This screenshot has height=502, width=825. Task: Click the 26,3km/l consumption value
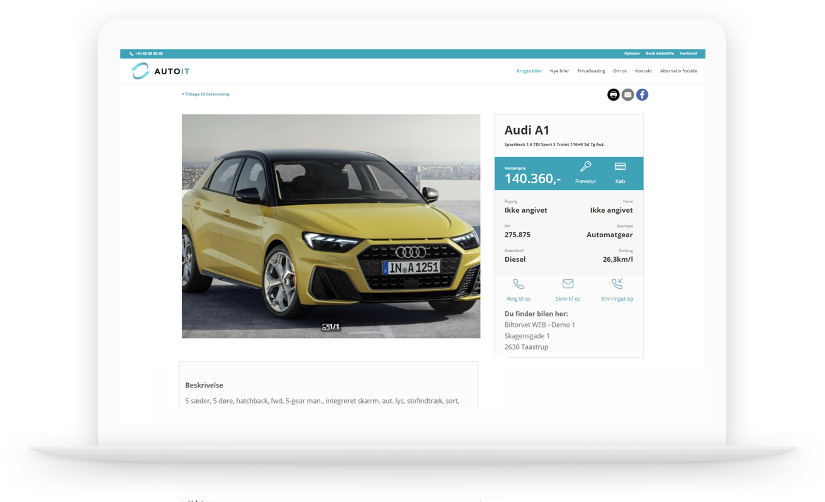pos(617,259)
